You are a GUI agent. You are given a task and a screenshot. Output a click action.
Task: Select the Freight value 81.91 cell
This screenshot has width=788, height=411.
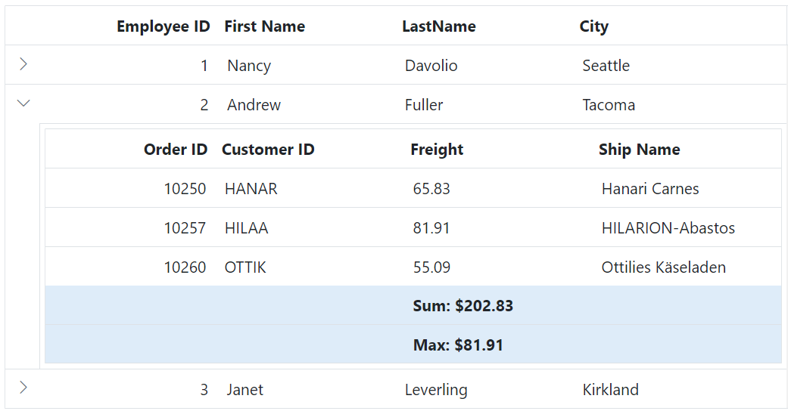pos(431,228)
